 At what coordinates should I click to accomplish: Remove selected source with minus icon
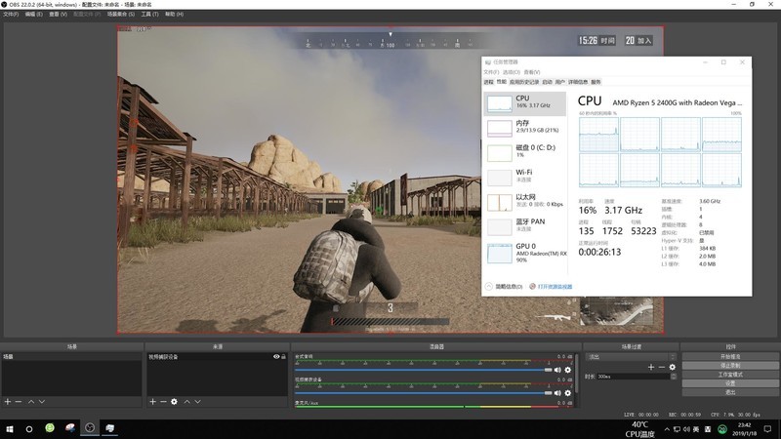[x=161, y=401]
